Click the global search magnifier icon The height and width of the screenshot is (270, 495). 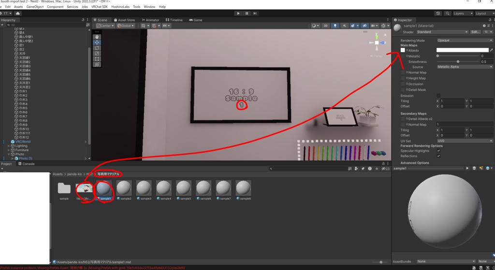pyautogui.click(x=447, y=13)
